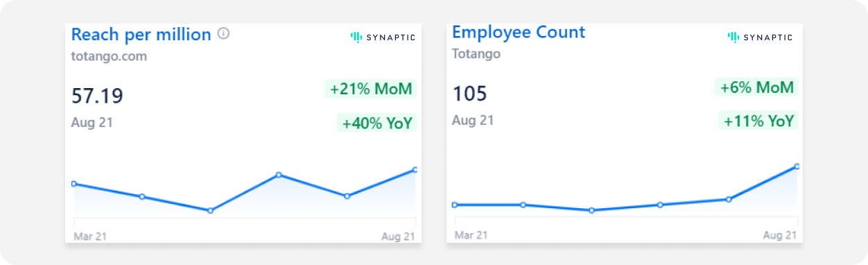The image size is (868, 265).
Task: Click the 57.19 reach value
Action: coord(97,95)
